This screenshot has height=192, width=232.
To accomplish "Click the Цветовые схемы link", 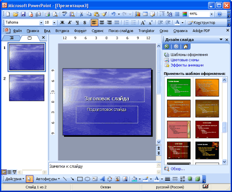I will pos(185,60).
